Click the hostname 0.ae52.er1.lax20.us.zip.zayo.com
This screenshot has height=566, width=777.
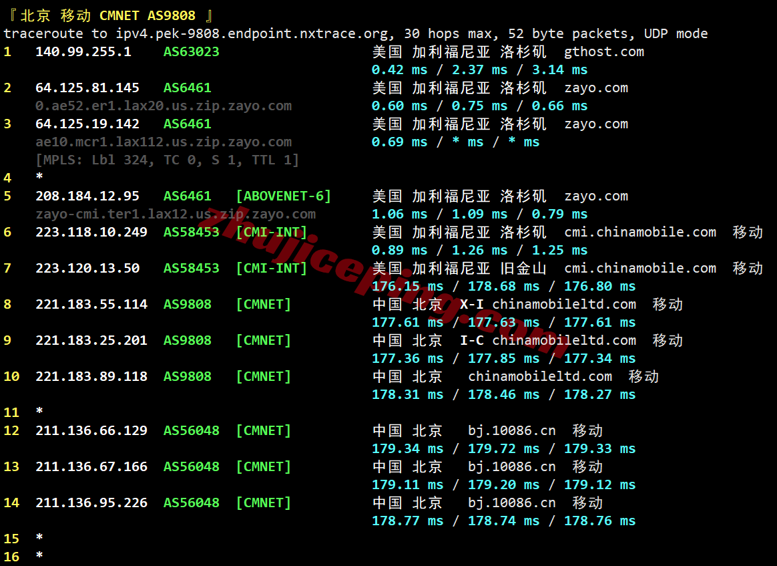click(164, 106)
